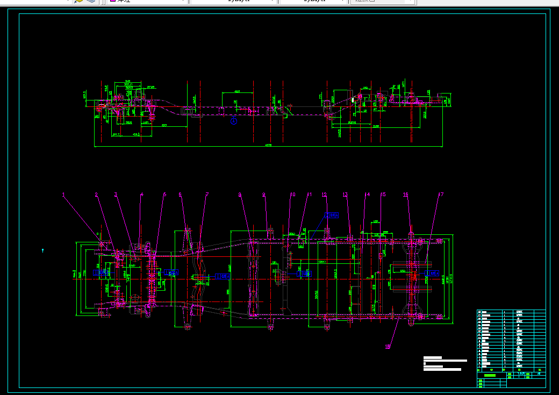
Task: Select part callout number 8
Action: tap(240, 195)
